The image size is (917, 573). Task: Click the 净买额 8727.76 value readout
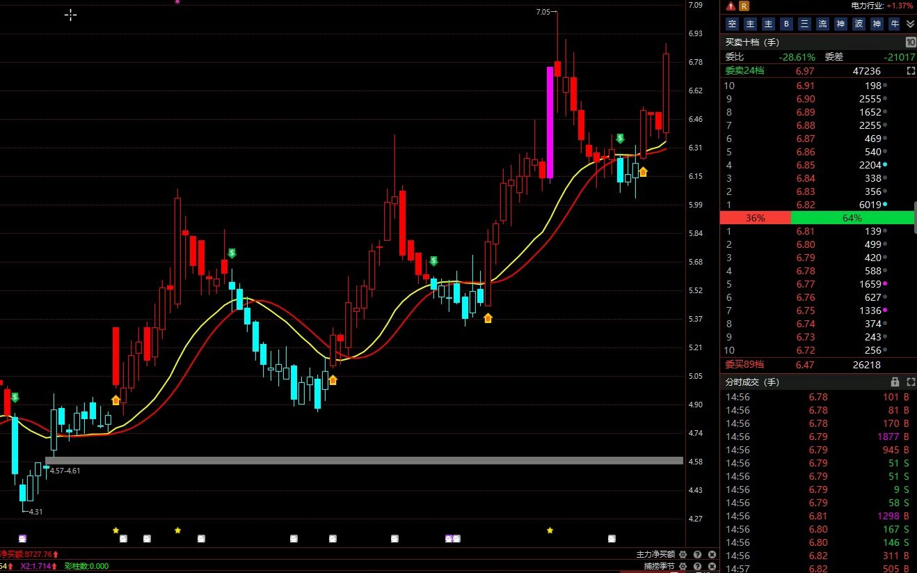29,554
